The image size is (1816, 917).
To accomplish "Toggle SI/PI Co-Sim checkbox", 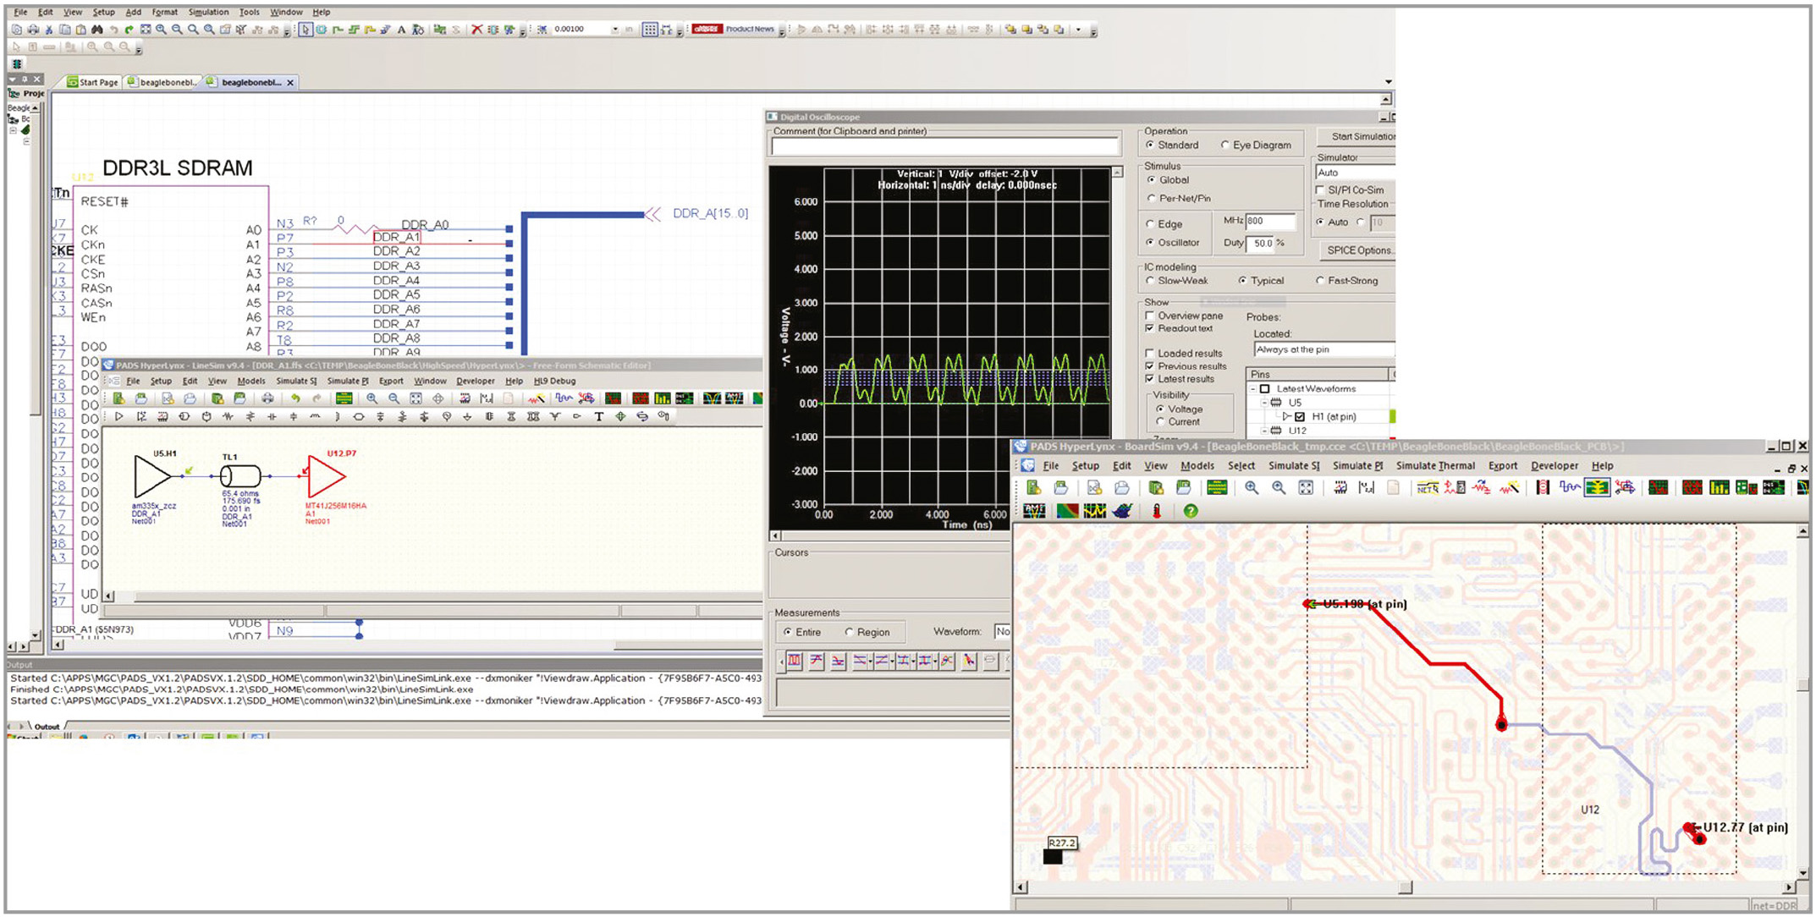I will [x=1320, y=190].
